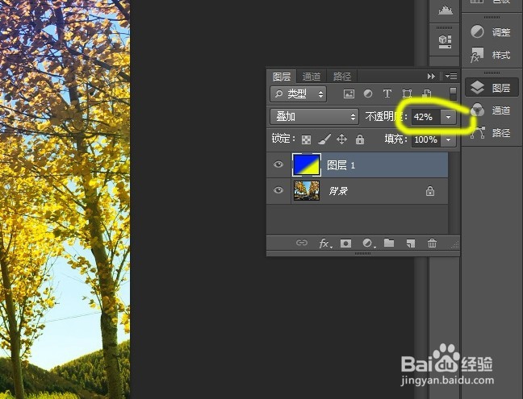This screenshot has height=399, width=523.
Task: Filter layers by shape layer icon
Action: (407, 94)
